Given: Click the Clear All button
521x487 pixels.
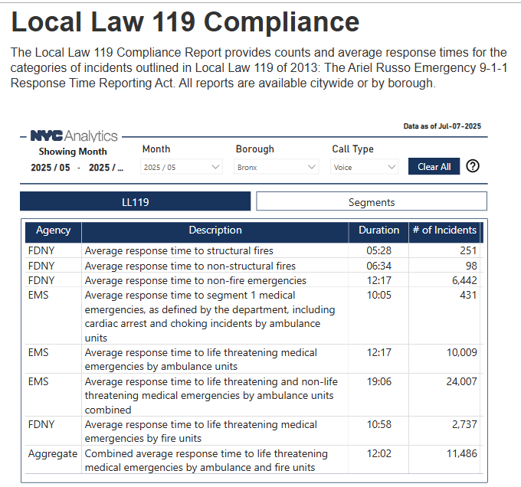Looking at the screenshot, I should (434, 167).
